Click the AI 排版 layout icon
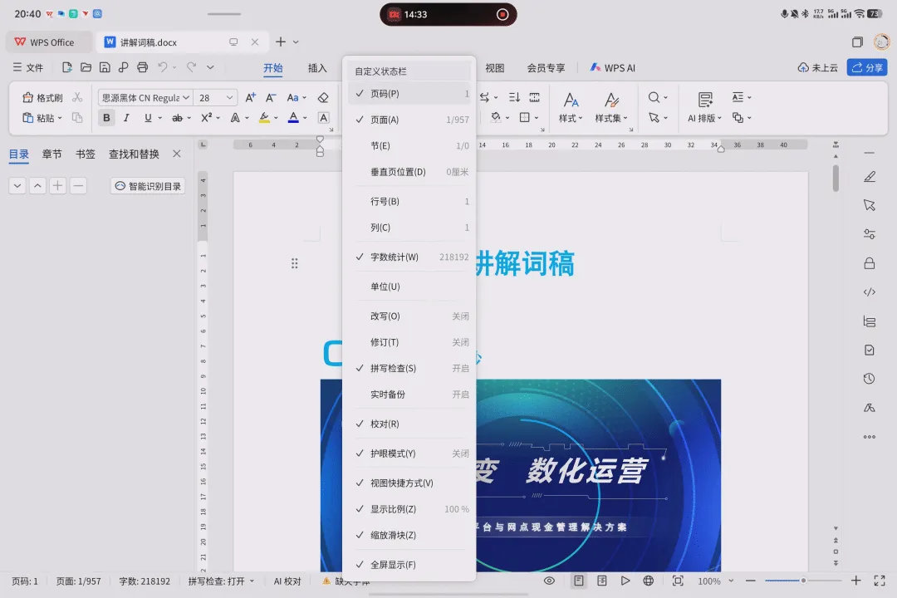The height and width of the screenshot is (598, 897). 705,100
